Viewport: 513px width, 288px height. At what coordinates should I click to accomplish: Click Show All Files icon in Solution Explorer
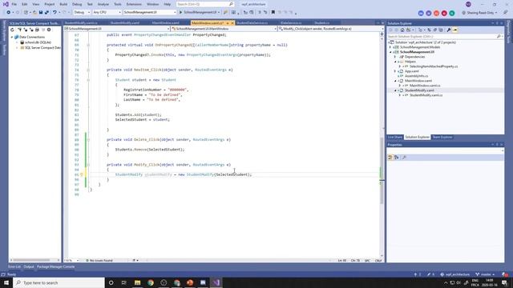[x=441, y=30]
